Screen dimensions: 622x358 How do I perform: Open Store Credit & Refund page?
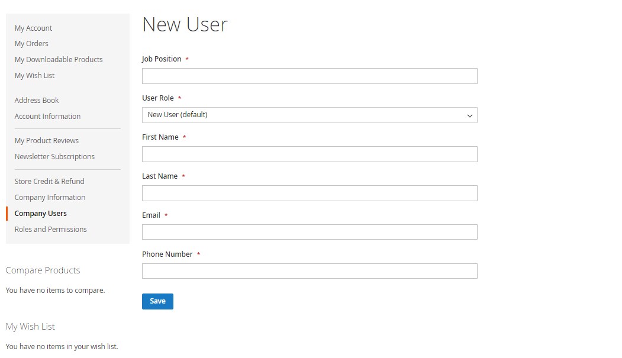click(49, 182)
